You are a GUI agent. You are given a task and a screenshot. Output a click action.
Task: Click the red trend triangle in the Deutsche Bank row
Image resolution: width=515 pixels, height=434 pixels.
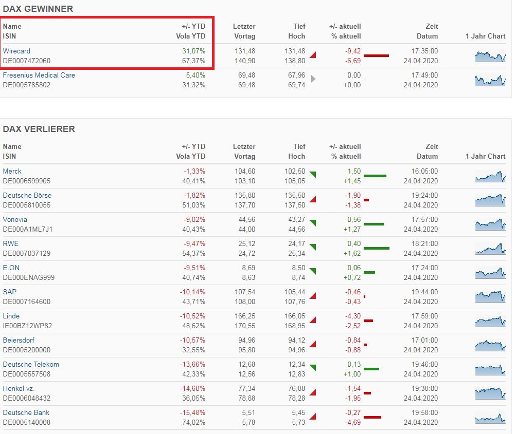pos(313,417)
